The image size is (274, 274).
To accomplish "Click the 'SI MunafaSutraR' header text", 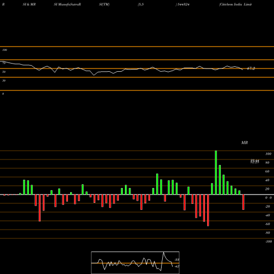I will [x=67, y=4].
